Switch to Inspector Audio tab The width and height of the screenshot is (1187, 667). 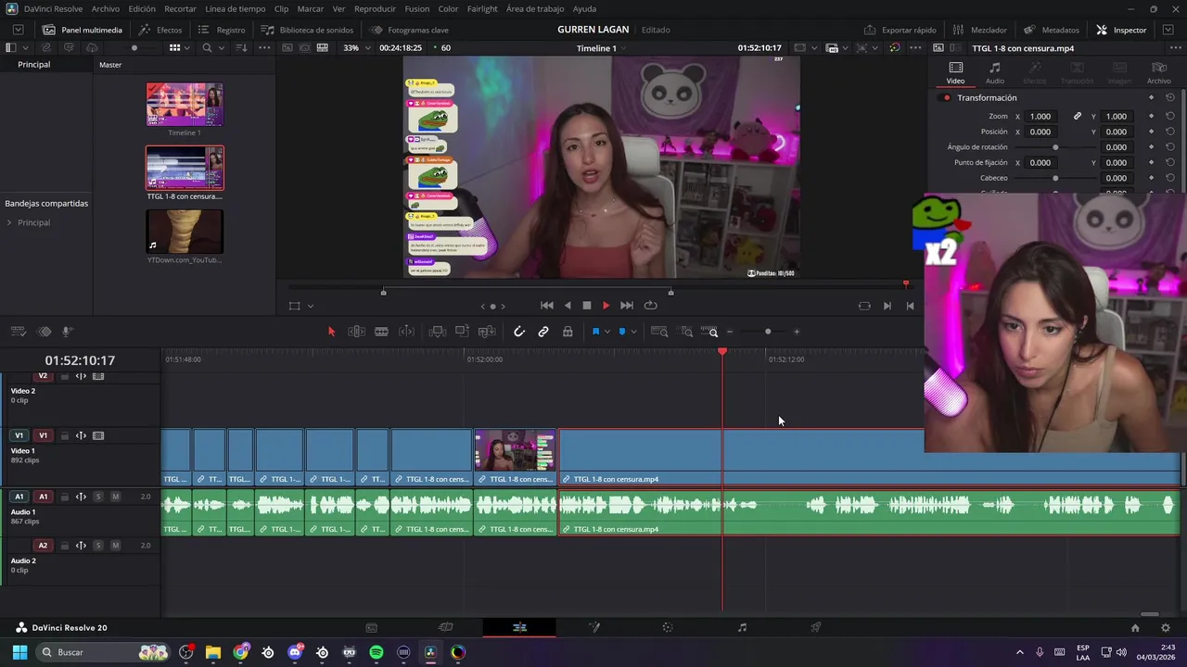pyautogui.click(x=994, y=72)
